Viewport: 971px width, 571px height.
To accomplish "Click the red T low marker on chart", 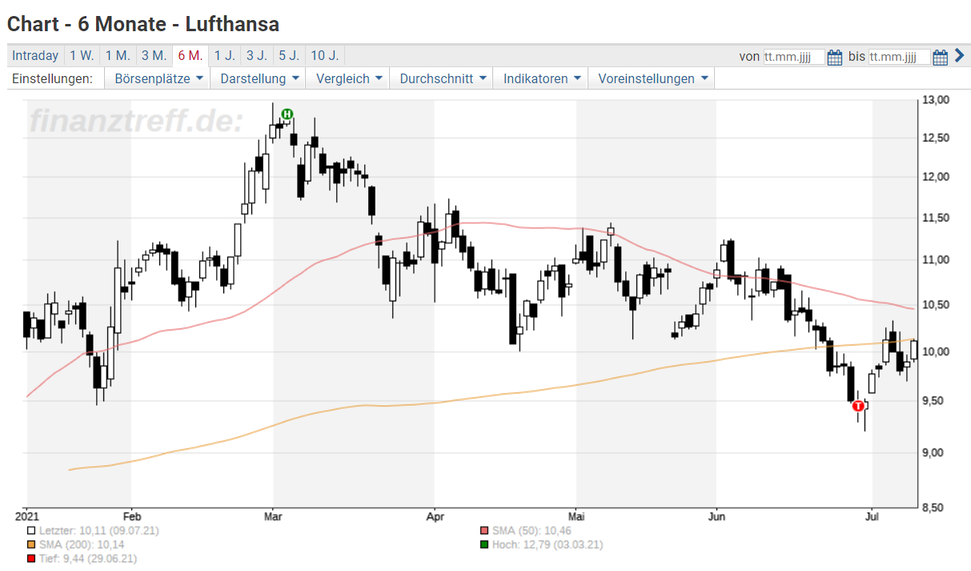I will (858, 405).
